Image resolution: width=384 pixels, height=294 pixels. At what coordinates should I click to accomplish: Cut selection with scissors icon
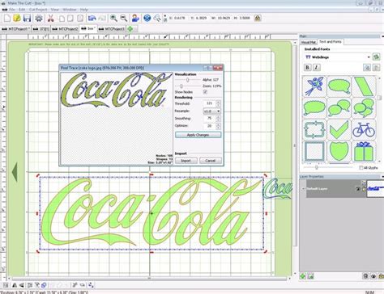(x=50, y=19)
